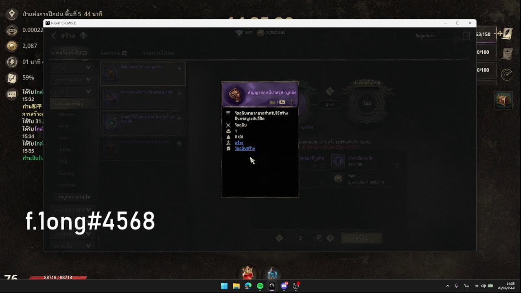The width and height of the screenshot is (521, 293).
Task: Show hidden system tray icons
Action: (448, 286)
